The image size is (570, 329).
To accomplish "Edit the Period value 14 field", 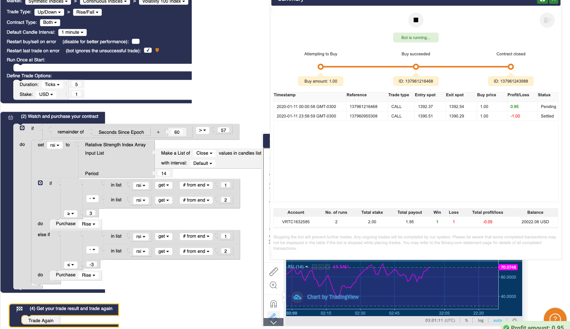I will click(164, 173).
